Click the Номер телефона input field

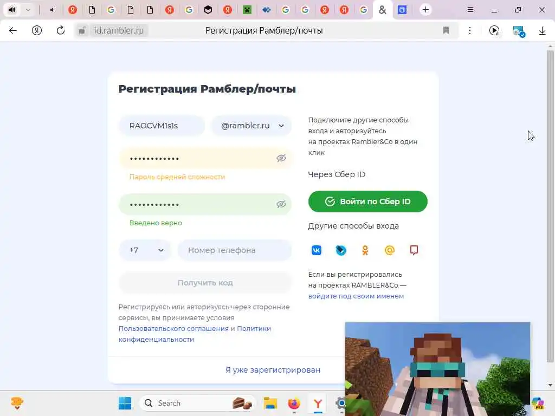235,250
